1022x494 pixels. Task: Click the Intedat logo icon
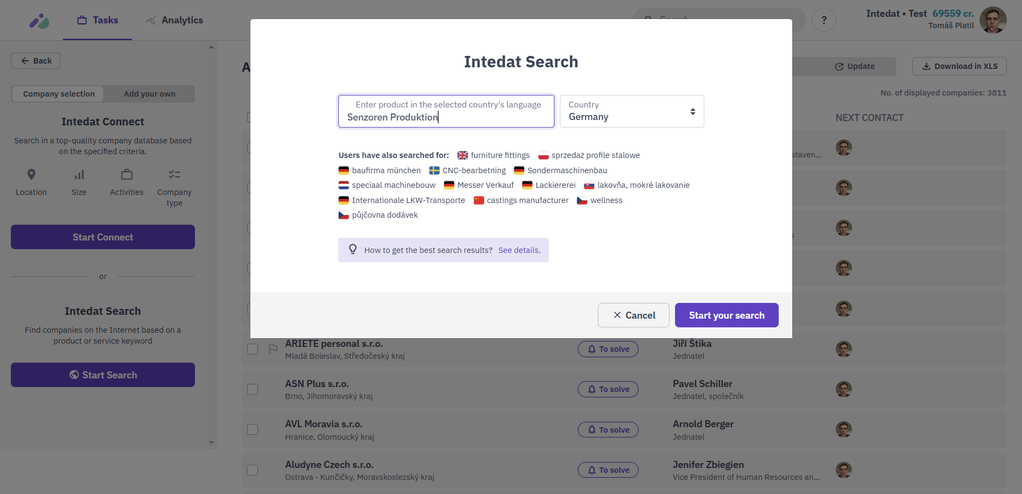pos(39,21)
